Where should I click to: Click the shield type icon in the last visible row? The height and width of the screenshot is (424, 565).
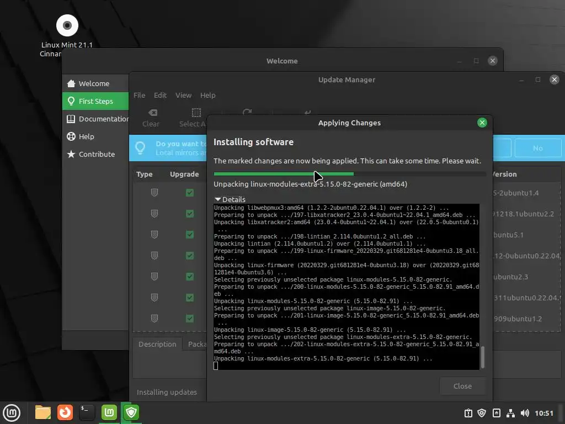[154, 319]
